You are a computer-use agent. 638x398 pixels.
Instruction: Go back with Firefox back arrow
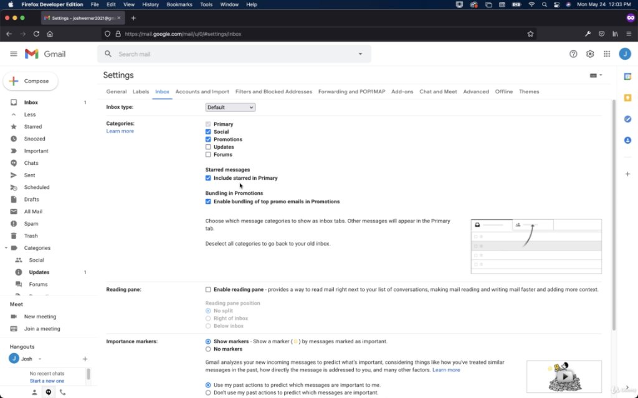click(9, 34)
